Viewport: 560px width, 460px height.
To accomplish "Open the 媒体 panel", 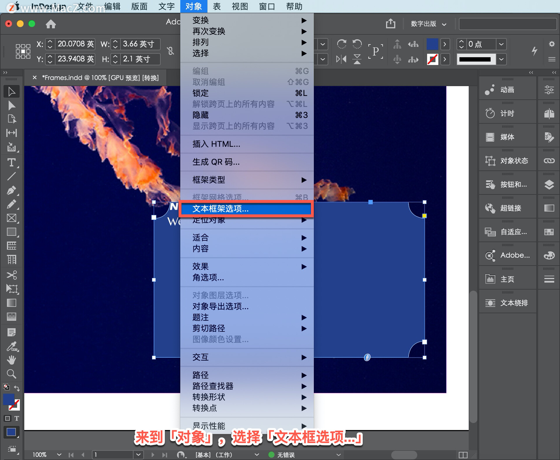I will pos(508,137).
